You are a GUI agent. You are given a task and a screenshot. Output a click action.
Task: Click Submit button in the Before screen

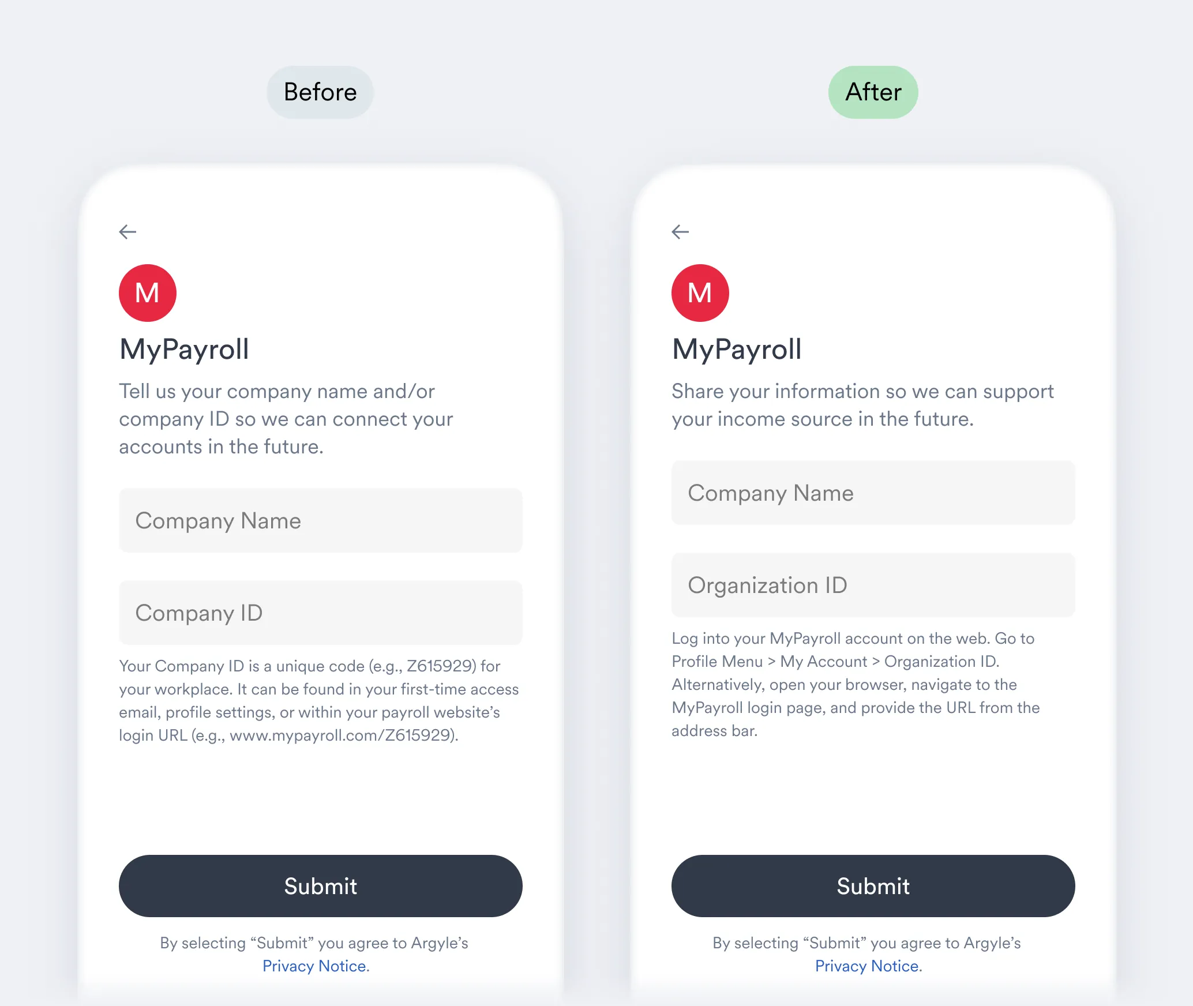[321, 886]
